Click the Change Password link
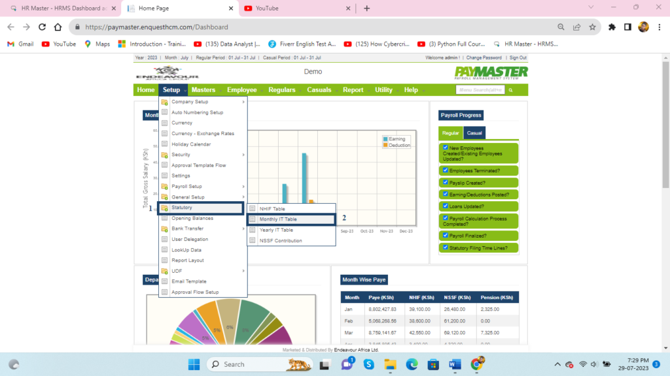 click(x=485, y=58)
